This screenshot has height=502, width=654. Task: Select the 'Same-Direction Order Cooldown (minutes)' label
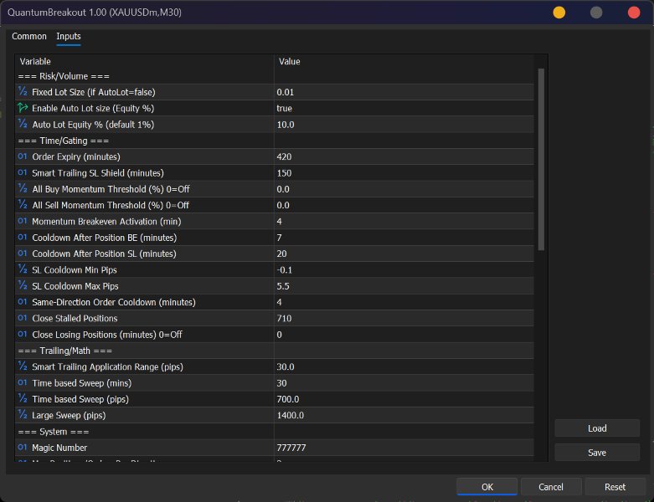[x=113, y=302]
